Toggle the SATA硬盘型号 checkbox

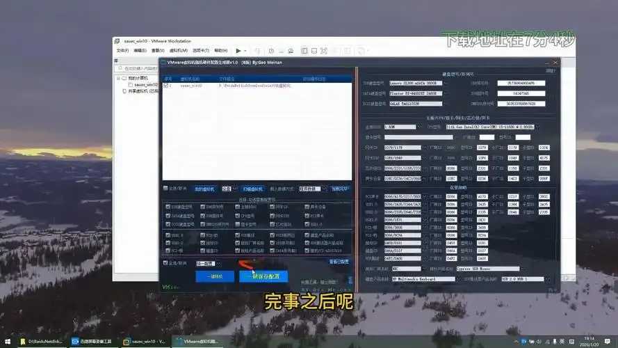(168, 216)
